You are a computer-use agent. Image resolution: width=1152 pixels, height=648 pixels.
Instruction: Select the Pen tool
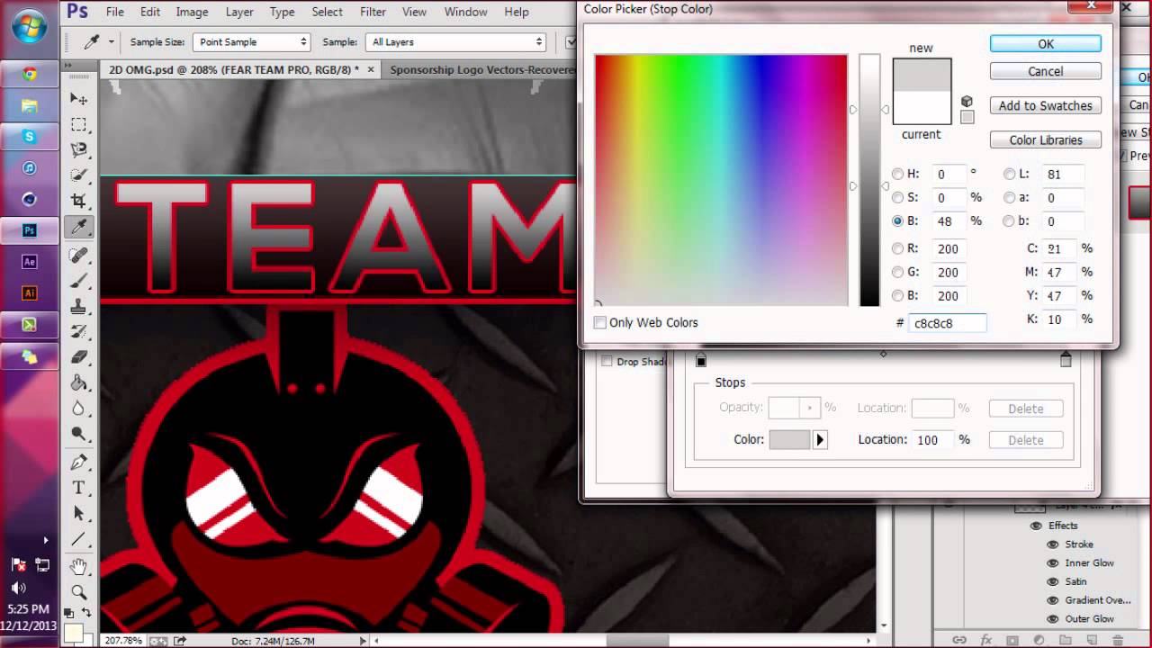[x=79, y=463]
